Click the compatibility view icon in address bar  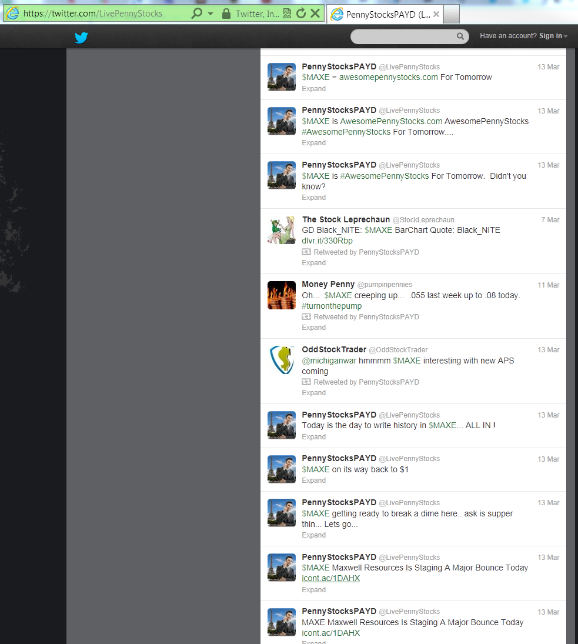click(287, 14)
